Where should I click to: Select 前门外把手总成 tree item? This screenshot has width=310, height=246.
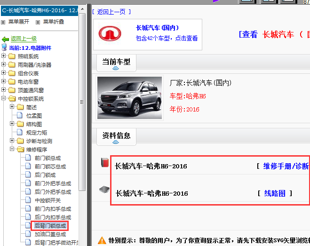pyautogui.click(x=53, y=183)
